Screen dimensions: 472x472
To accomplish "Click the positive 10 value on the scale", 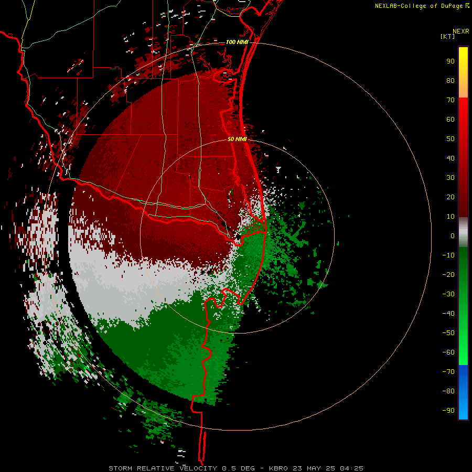I will tap(450, 217).
